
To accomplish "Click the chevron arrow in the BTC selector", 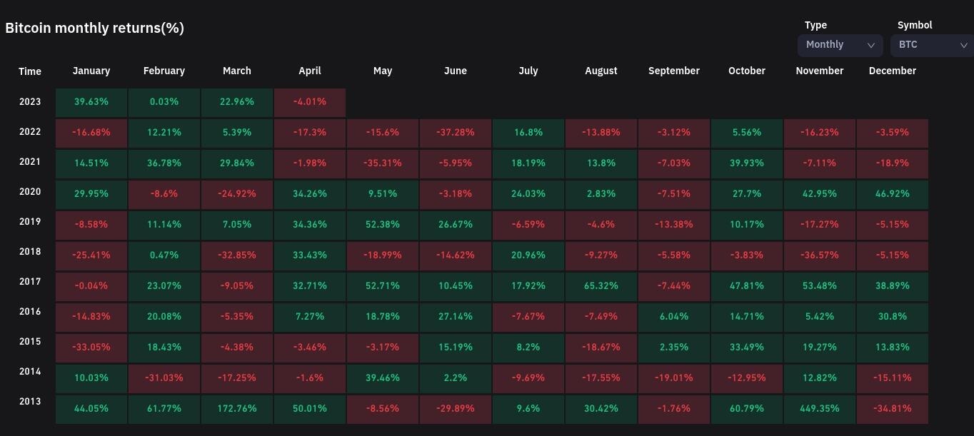I will click(963, 45).
